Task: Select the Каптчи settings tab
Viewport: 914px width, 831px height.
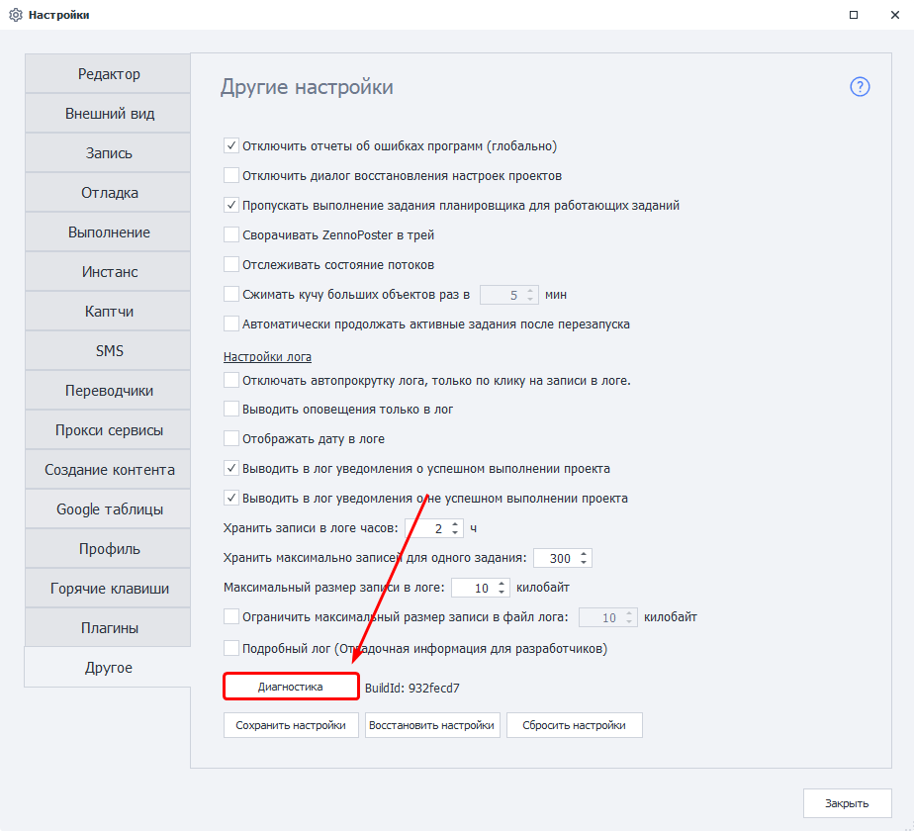Action: click(x=109, y=312)
